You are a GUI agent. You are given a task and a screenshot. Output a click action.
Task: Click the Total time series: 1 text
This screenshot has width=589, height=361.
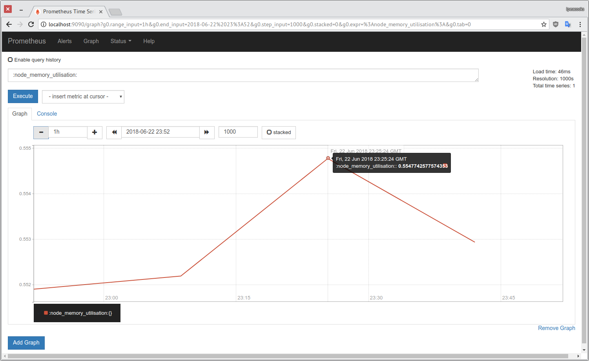click(x=554, y=86)
